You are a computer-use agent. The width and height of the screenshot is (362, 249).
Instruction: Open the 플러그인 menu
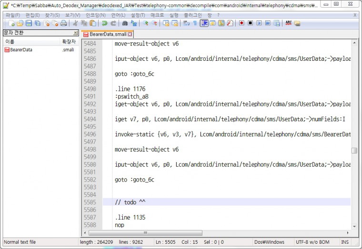point(193,15)
